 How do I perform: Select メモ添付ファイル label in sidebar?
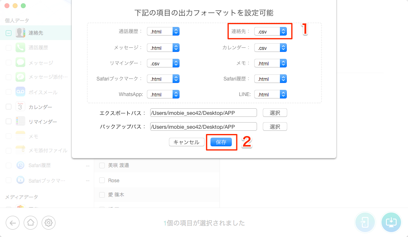tap(48, 150)
